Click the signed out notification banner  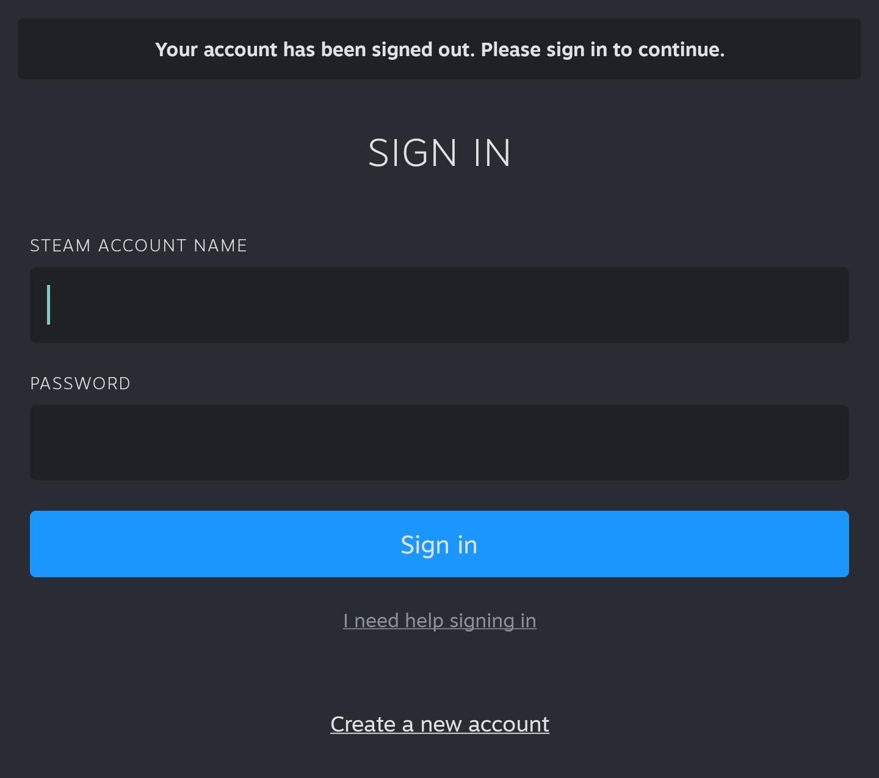coord(440,49)
